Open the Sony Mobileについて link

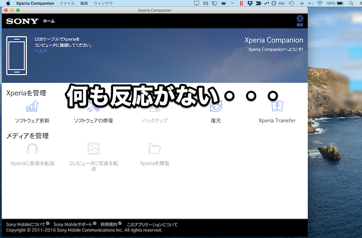pyautogui.click(x=26, y=224)
